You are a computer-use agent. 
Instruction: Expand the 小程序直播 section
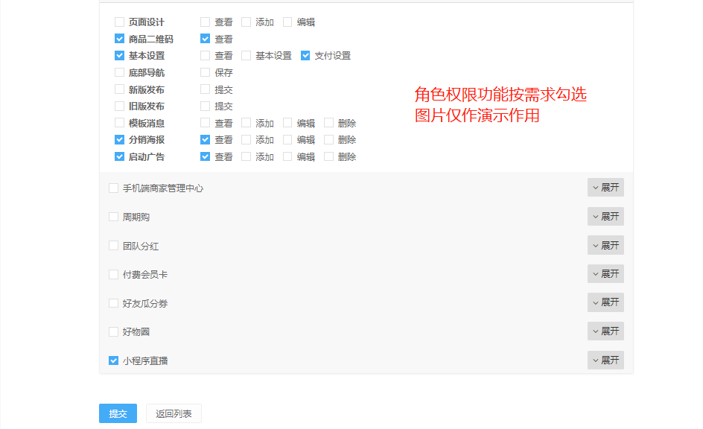[x=605, y=360]
